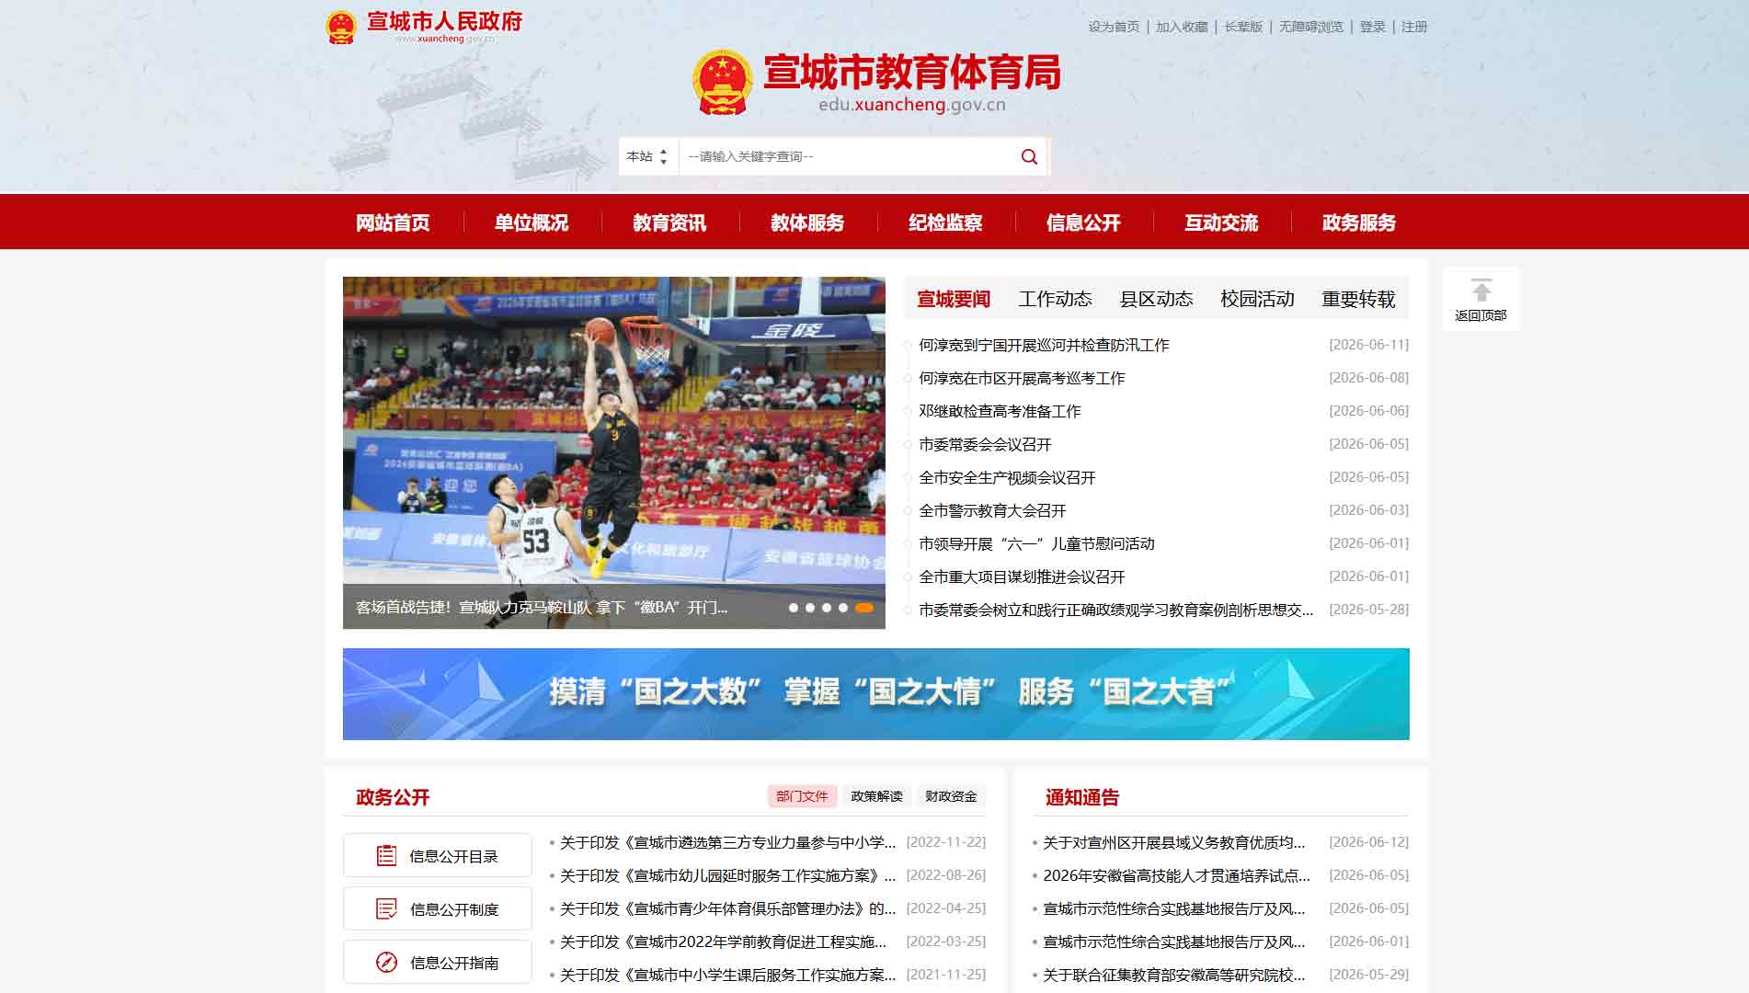1749x993 pixels.
Task: Open 政务服务 in the navigation bar
Action: coord(1359,223)
